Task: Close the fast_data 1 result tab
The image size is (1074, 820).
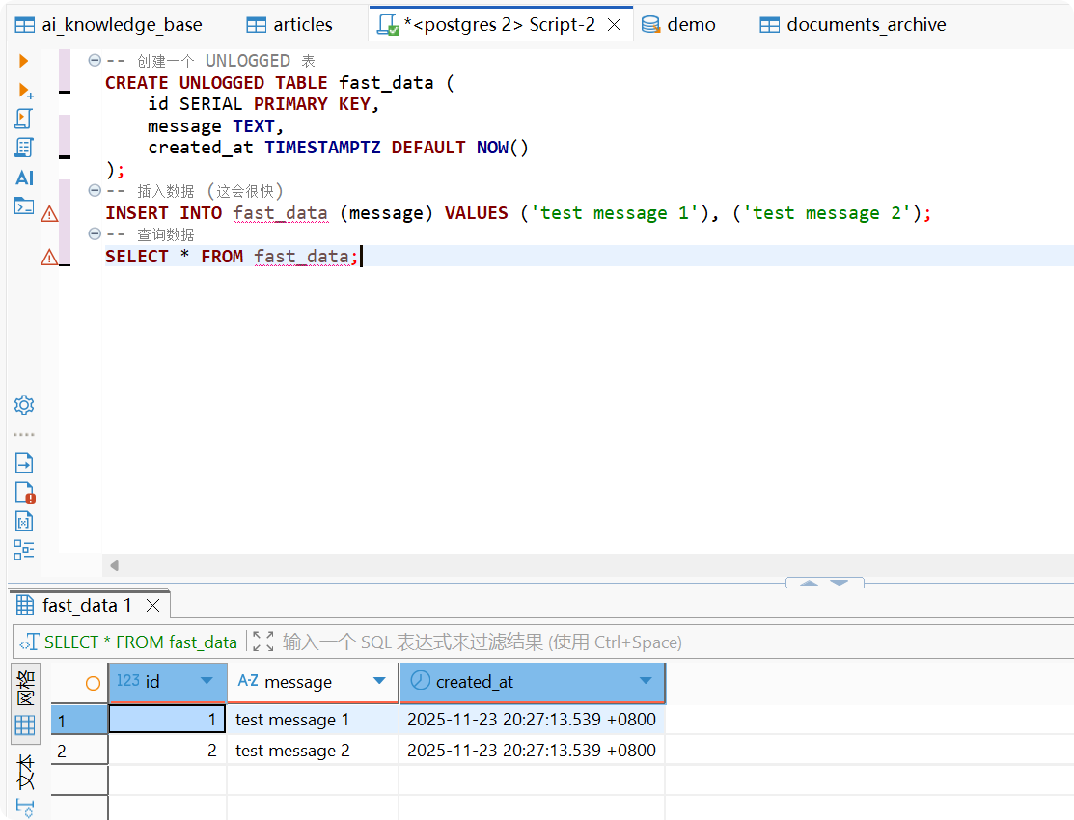Action: 152,606
